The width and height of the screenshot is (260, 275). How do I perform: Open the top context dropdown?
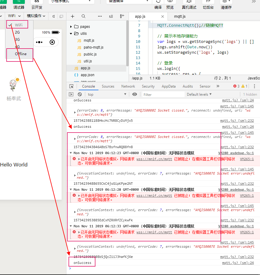[107, 94]
